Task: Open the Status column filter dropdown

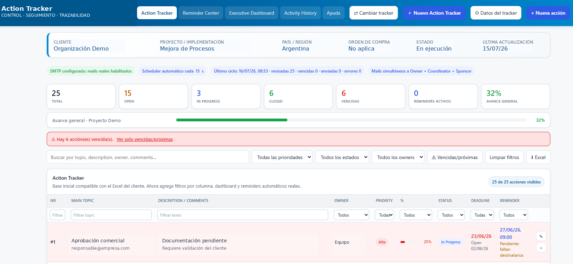Action: pyautogui.click(x=451, y=215)
